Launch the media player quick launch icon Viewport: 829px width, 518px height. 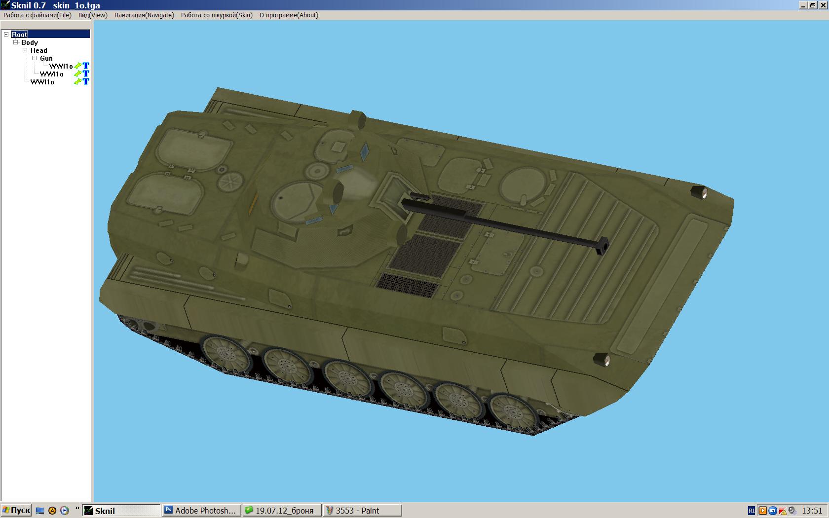pos(64,511)
